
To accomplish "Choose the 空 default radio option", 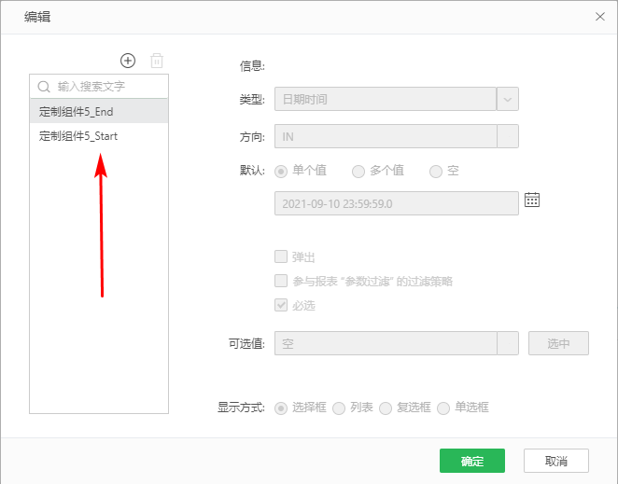I will click(435, 172).
